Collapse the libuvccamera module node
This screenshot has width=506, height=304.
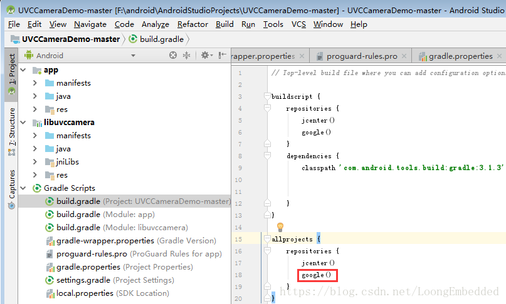(23, 123)
